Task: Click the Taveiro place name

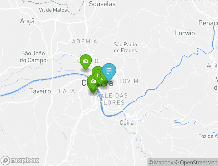Action: click(x=40, y=91)
